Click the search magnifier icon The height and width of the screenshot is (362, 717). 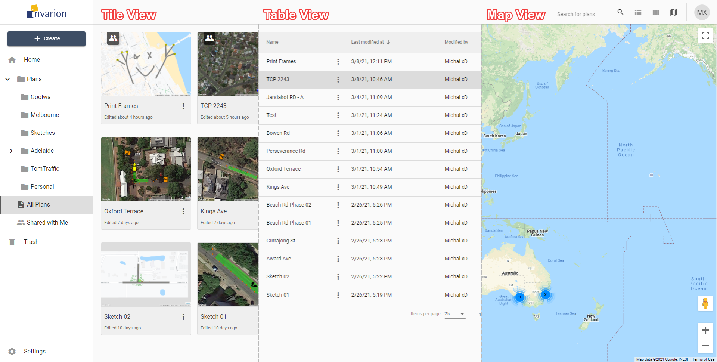tap(620, 12)
